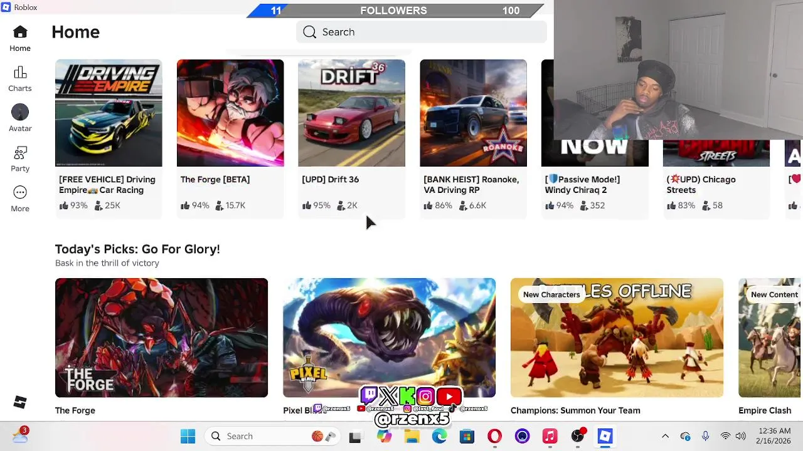Click the 25K player count on Driving Empire
Image resolution: width=803 pixels, height=451 pixels.
tap(107, 205)
